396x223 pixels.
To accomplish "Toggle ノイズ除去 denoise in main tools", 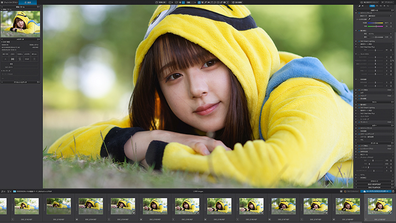I will [x=359, y=90].
